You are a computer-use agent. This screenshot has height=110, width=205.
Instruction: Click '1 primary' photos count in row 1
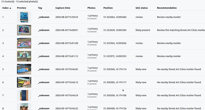[93, 16]
